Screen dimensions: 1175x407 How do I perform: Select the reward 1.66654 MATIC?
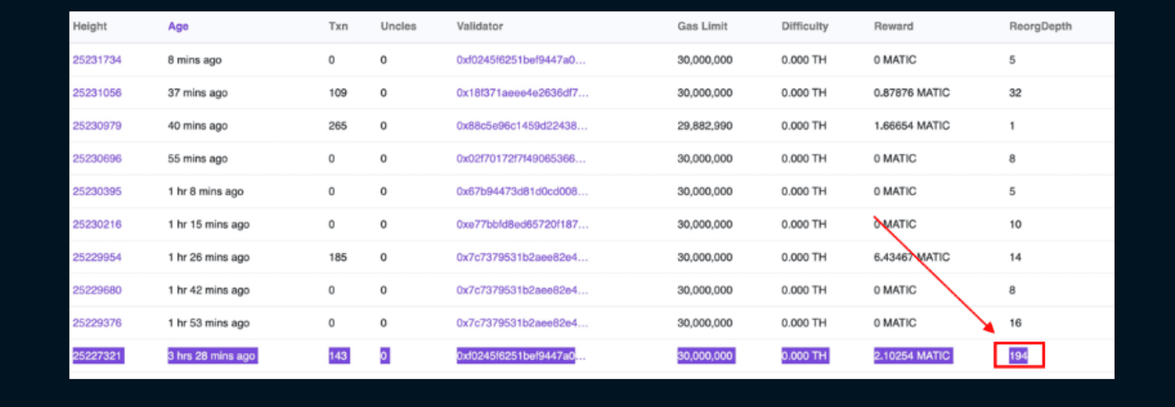911,125
